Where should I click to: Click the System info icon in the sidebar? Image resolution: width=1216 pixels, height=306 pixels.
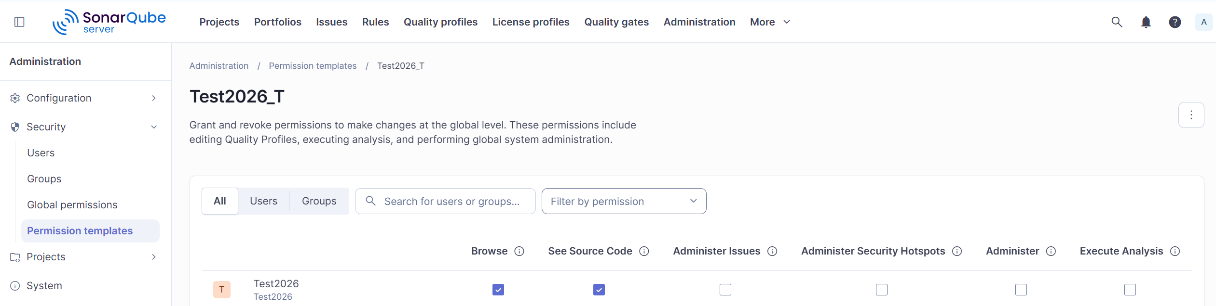pyautogui.click(x=15, y=286)
